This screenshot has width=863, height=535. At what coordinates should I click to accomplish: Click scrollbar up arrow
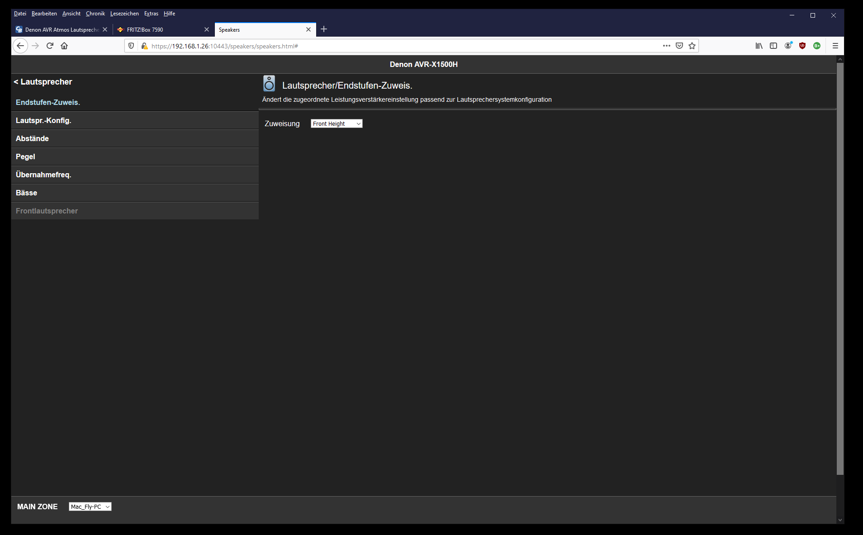pyautogui.click(x=840, y=59)
